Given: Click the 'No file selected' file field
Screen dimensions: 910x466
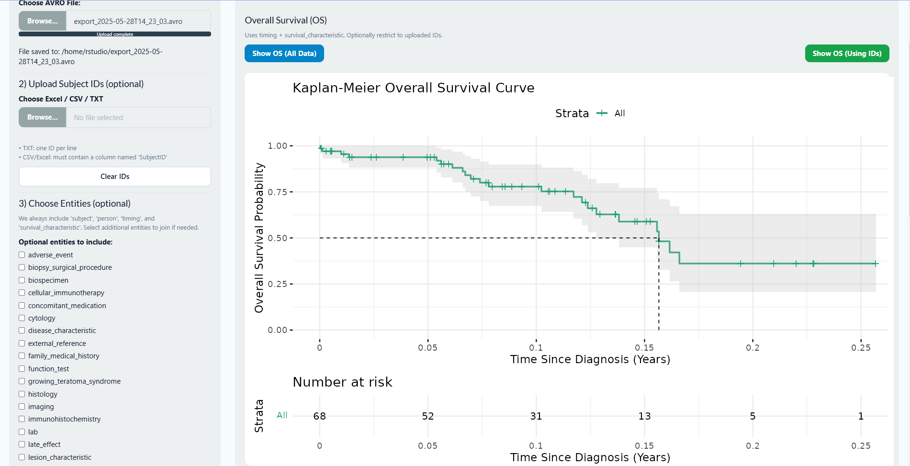Looking at the screenshot, I should (x=138, y=118).
